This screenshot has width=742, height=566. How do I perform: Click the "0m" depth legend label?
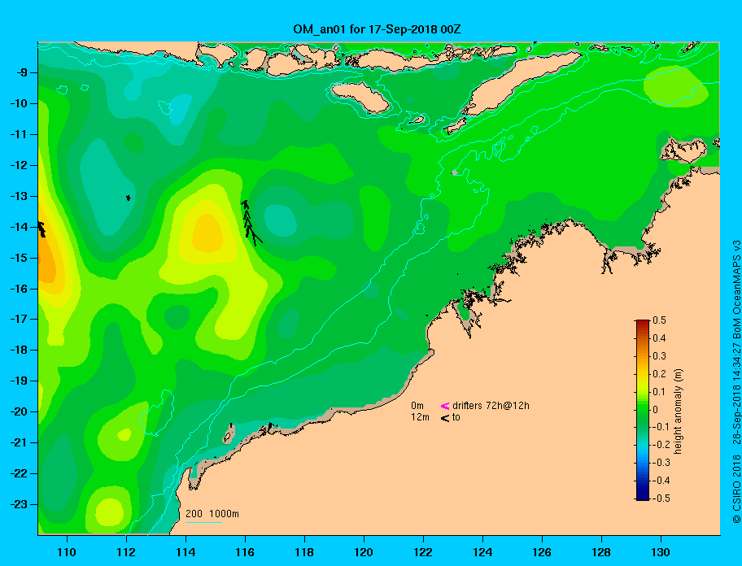point(417,406)
